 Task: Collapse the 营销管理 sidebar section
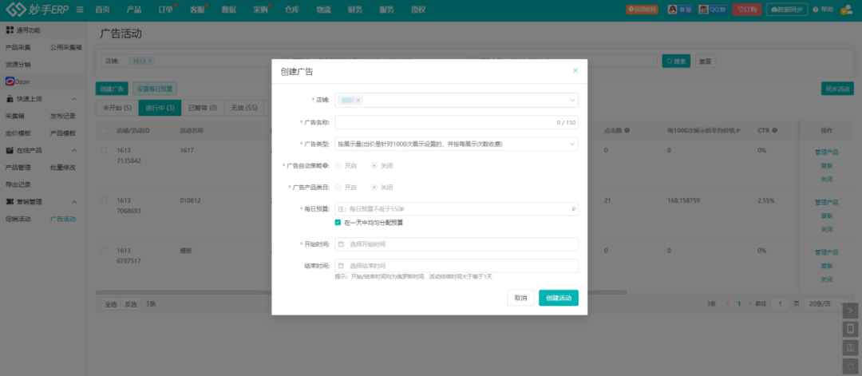pyautogui.click(x=74, y=202)
